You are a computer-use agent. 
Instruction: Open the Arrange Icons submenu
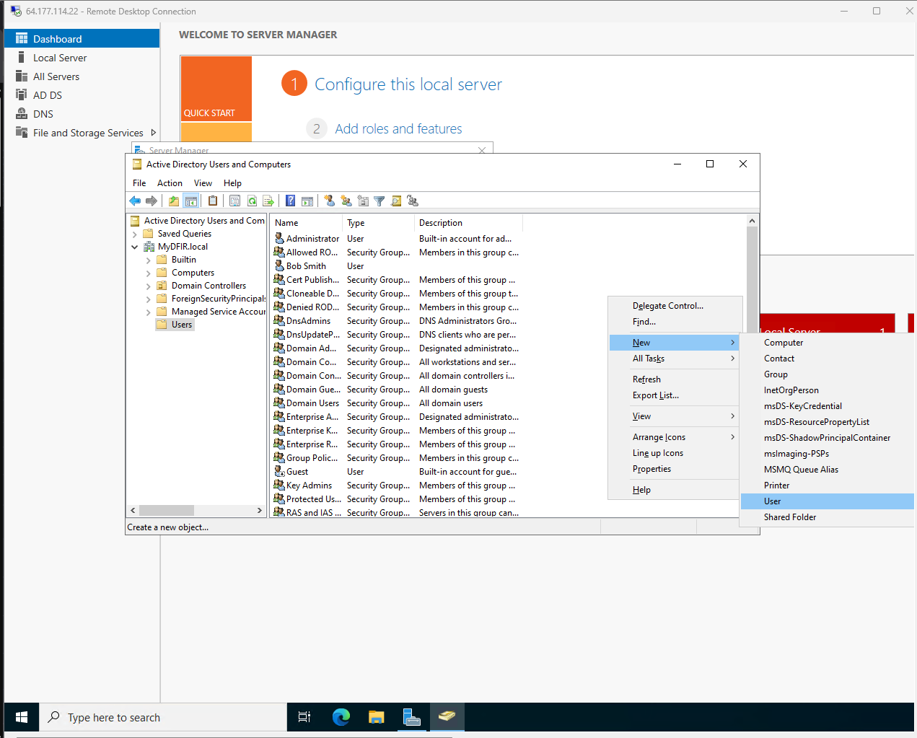(675, 437)
